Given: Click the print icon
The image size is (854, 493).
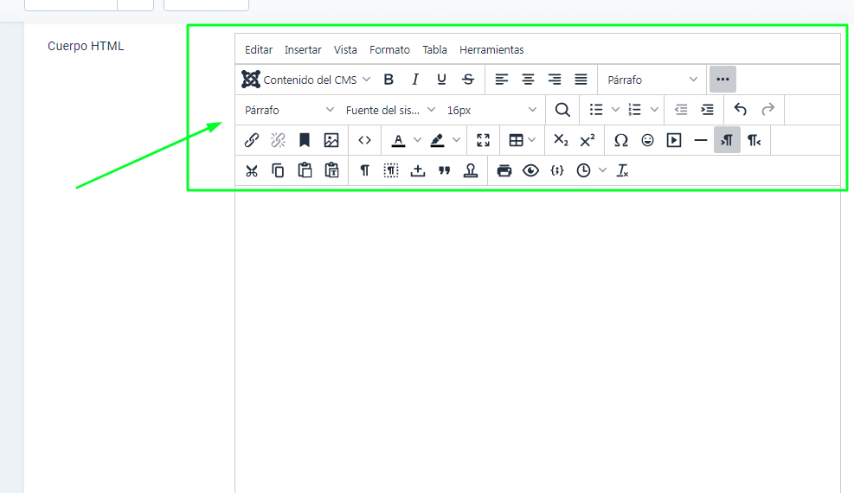Looking at the screenshot, I should pos(504,170).
